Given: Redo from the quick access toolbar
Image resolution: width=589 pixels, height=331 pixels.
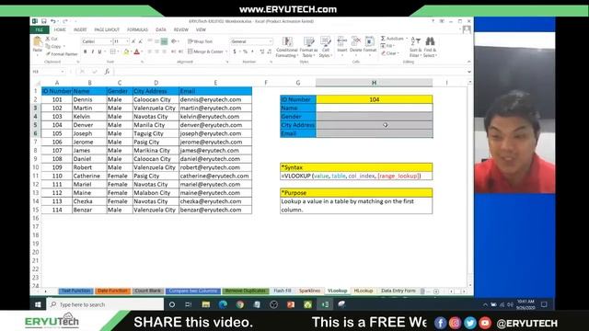Looking at the screenshot, I should 64,21.
